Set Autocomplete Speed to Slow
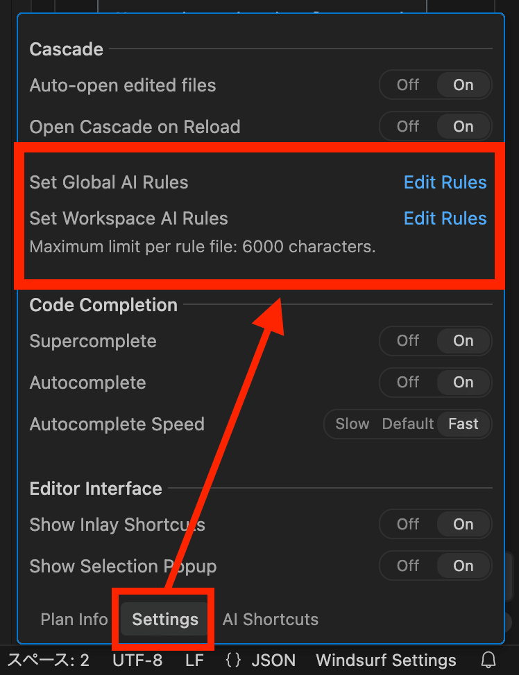519x675 pixels. (x=352, y=424)
